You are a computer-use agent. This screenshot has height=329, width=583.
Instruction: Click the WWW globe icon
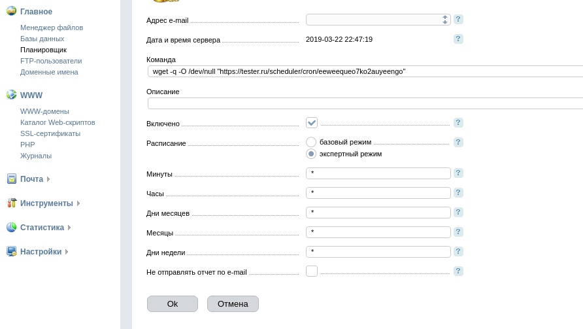[x=11, y=95]
